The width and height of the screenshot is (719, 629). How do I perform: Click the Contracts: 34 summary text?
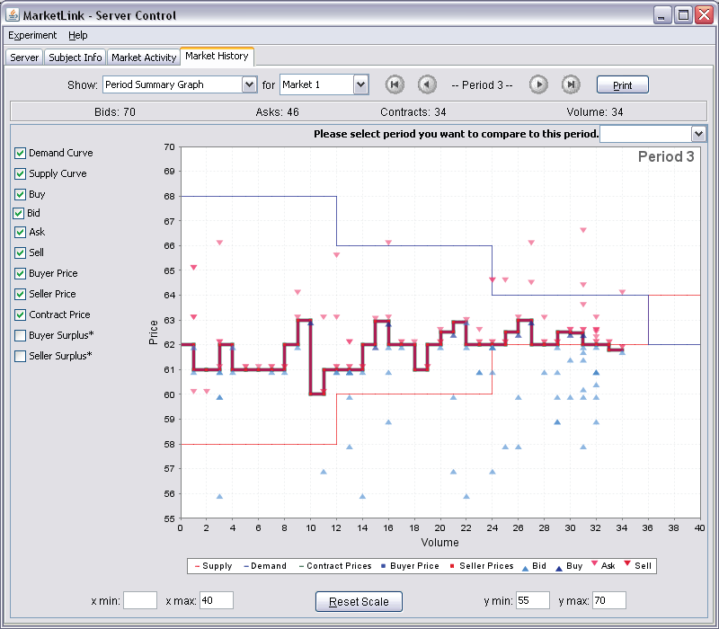coord(413,112)
